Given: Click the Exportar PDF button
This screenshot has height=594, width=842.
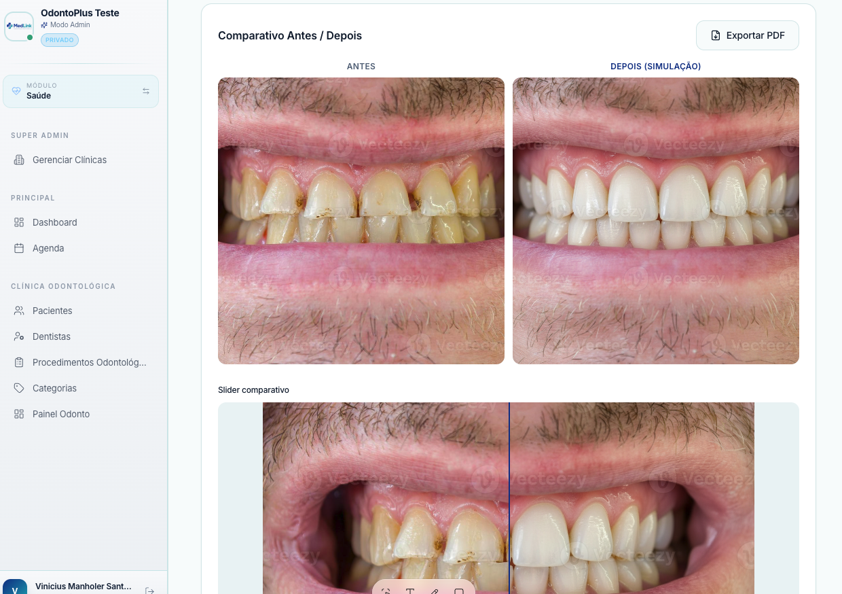Looking at the screenshot, I should 748,35.
